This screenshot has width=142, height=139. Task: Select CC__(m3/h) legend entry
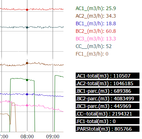click(94, 46)
